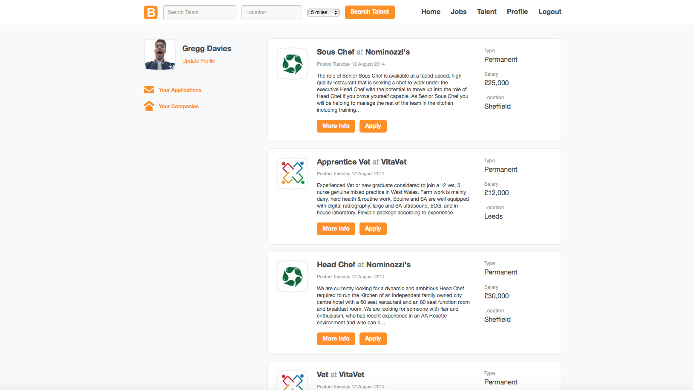Click the orange B site logo
The width and height of the screenshot is (693, 390).
point(151,12)
